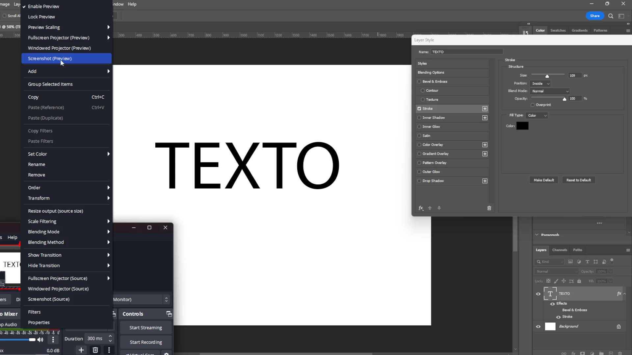Click the Photoshop search magnifier icon
The width and height of the screenshot is (632, 355).
(x=611, y=16)
